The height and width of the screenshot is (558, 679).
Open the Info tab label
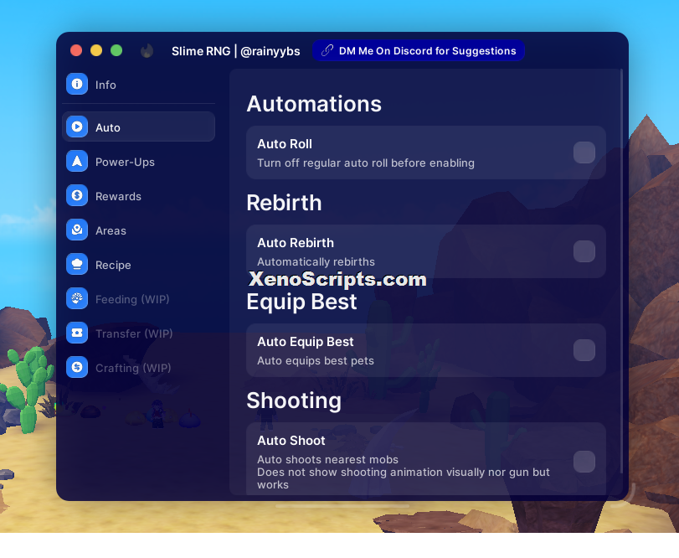pyautogui.click(x=105, y=85)
